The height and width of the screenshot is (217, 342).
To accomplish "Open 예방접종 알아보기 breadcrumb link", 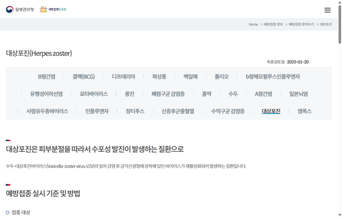I will click(x=301, y=24).
